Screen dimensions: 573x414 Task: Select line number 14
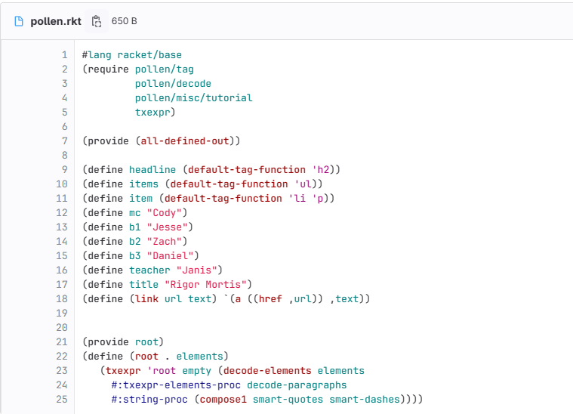click(62, 242)
